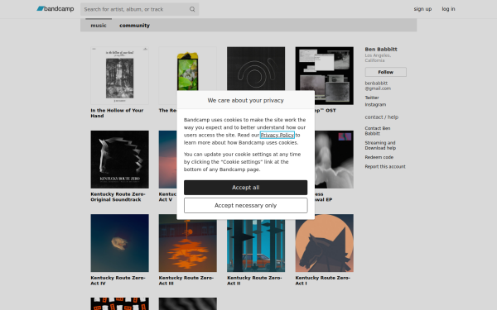Choose Accept necessary only

(246, 205)
